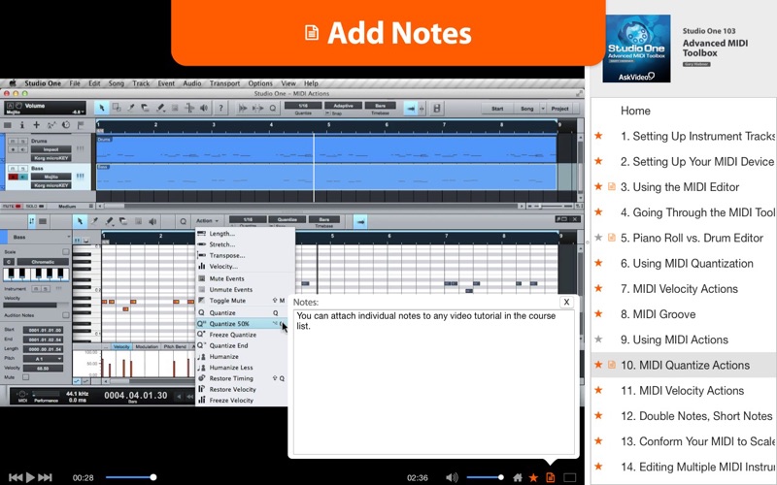Select the Listen tool in the MIDI editor toolbar
Viewport: 777px width, 485px height.
click(152, 221)
